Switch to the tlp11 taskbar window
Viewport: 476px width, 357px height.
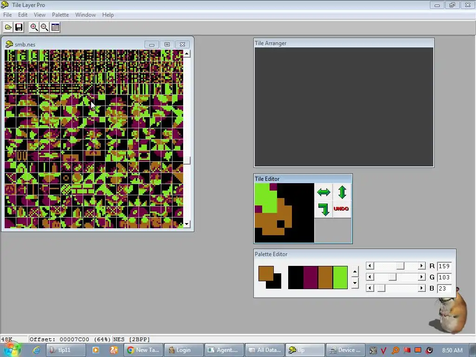66,350
